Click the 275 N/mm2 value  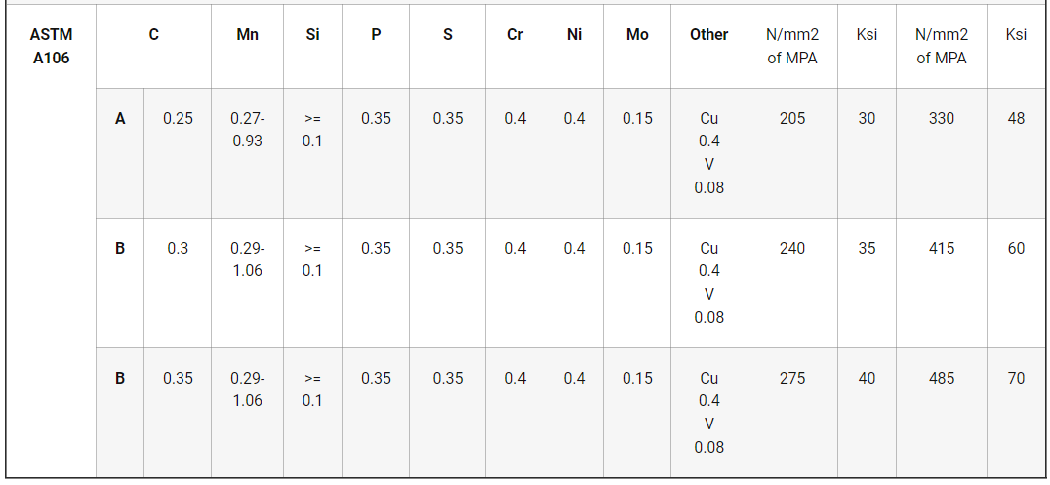792,378
